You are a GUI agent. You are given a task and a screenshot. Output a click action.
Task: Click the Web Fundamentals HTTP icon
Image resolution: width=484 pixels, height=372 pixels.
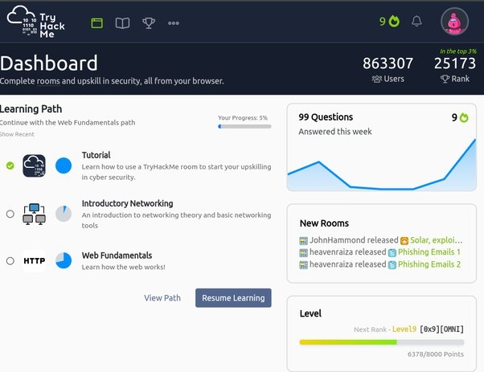[x=34, y=260]
